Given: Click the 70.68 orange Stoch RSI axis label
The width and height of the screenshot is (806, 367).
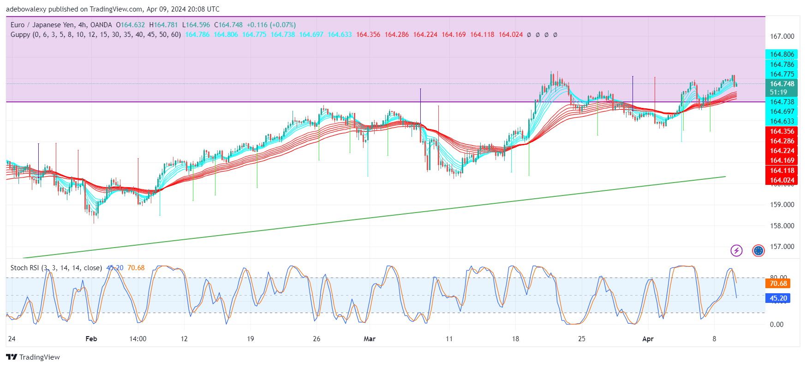Looking at the screenshot, I should pos(778,284).
